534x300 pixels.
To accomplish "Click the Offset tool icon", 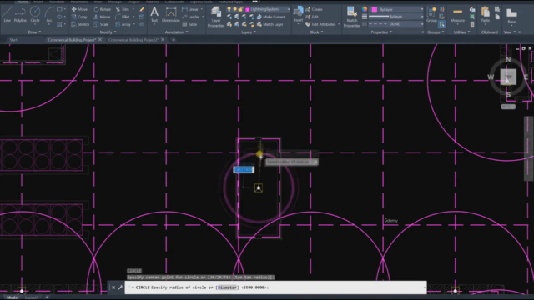I will [141, 24].
